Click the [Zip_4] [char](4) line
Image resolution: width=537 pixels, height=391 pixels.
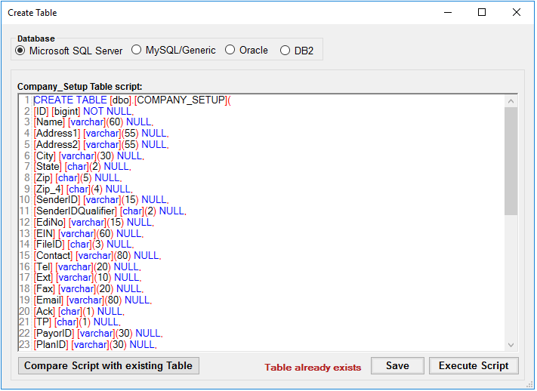(83, 189)
